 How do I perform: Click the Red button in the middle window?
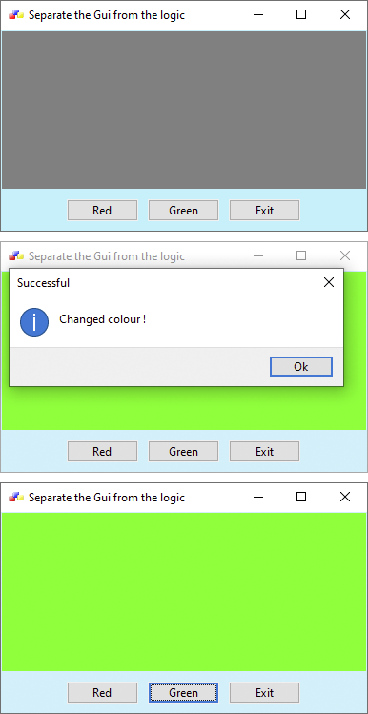[102, 451]
